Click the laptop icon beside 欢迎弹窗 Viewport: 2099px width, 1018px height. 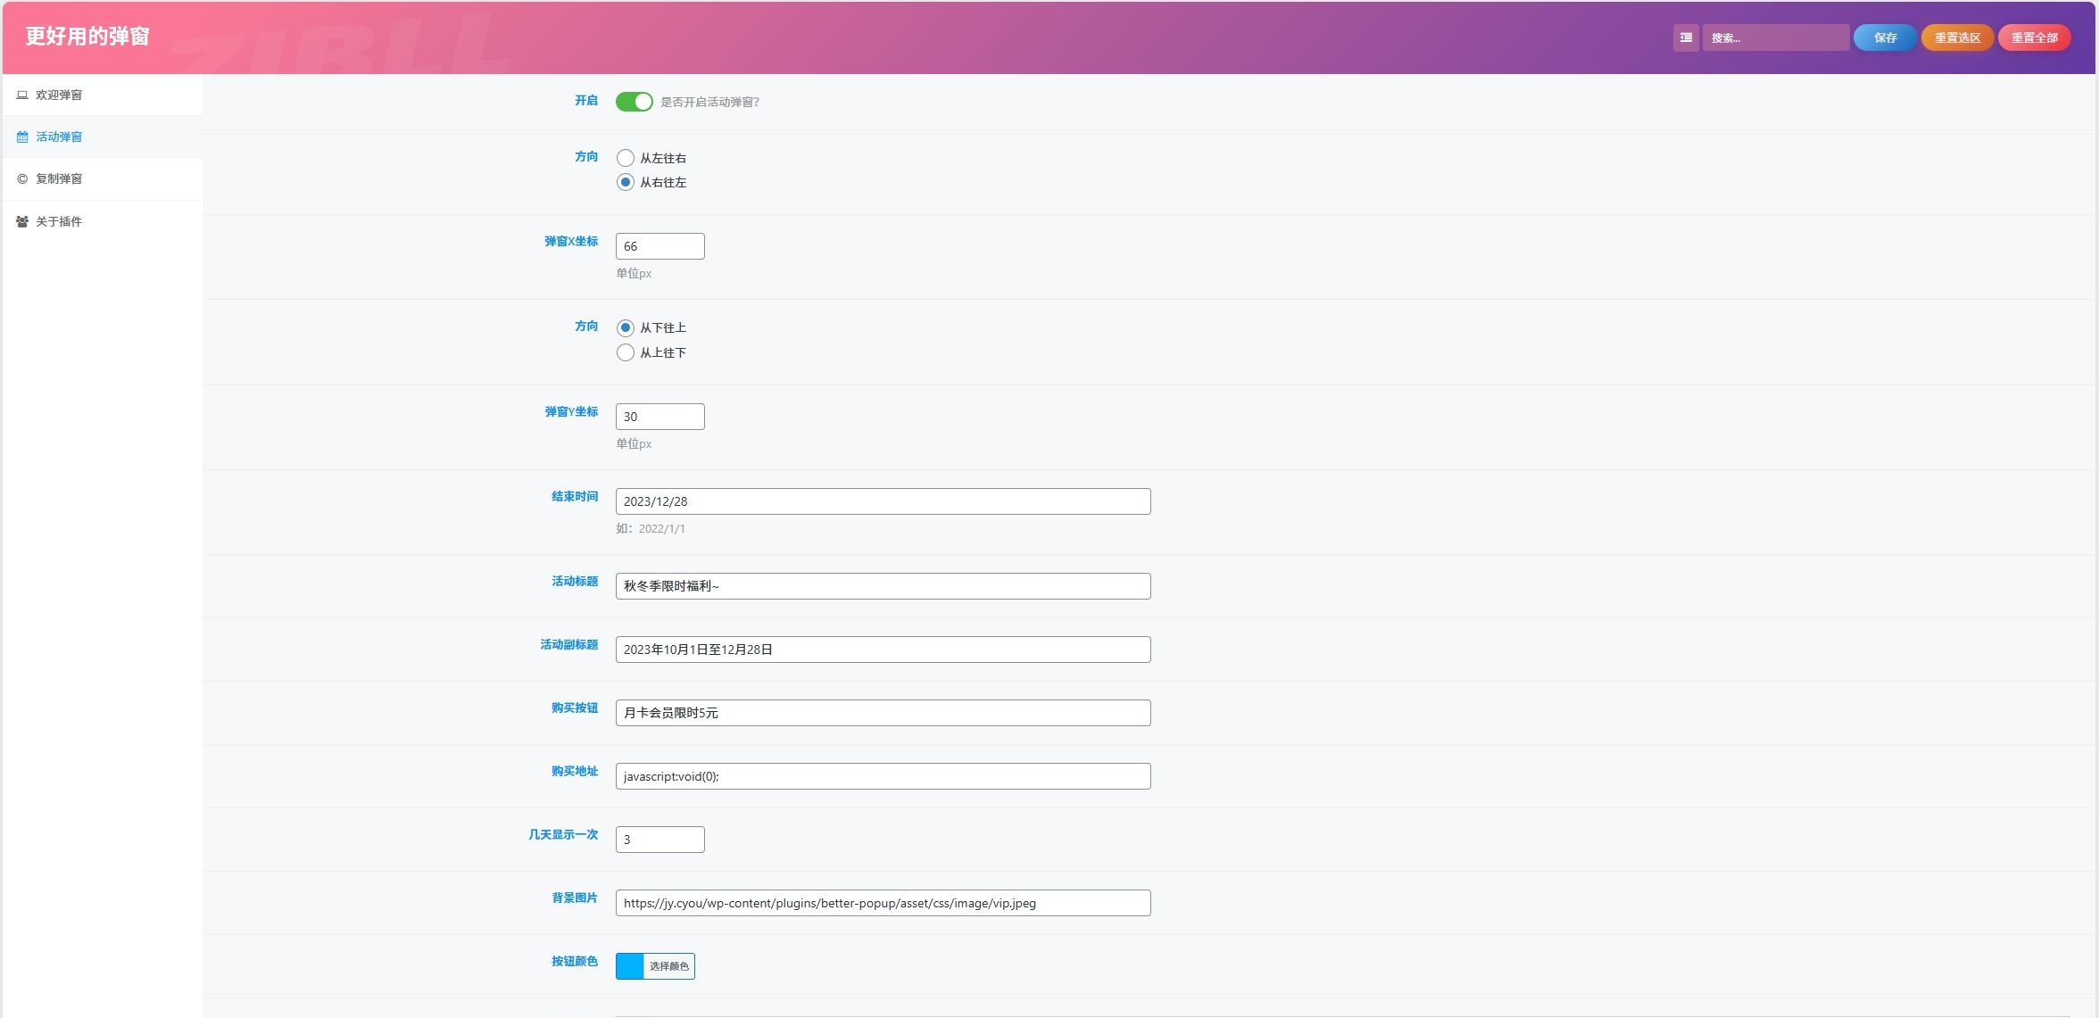[x=22, y=95]
